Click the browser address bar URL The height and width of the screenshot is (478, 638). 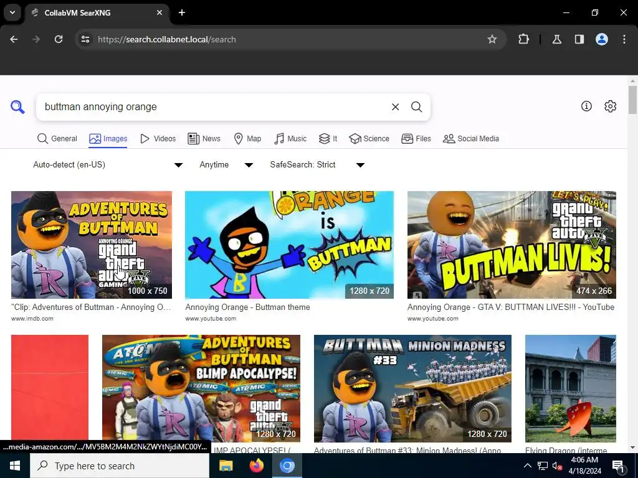[167, 39]
